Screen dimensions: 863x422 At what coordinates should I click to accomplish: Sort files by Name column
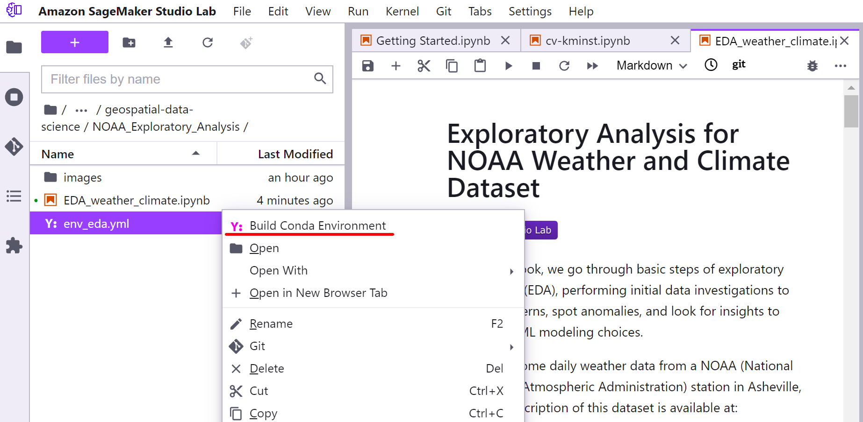123,154
